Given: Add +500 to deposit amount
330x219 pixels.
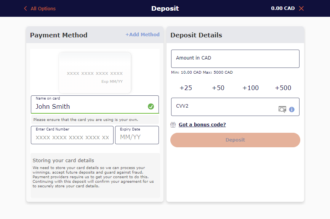Looking at the screenshot, I should click(283, 88).
